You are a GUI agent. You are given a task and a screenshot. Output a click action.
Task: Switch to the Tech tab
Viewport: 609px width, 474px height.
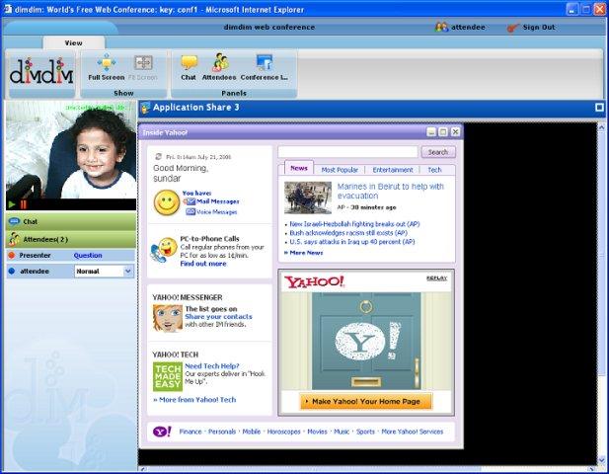[x=434, y=170]
